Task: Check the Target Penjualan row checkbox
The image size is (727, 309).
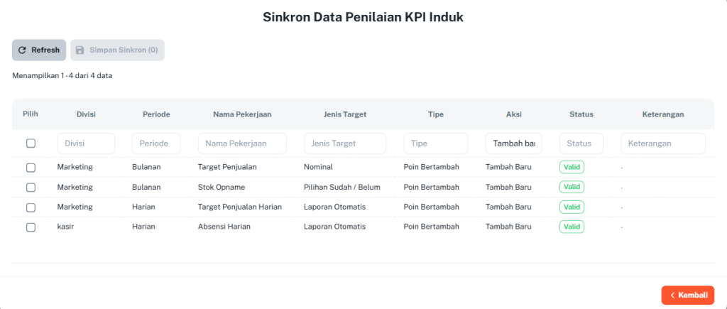Action: point(31,168)
